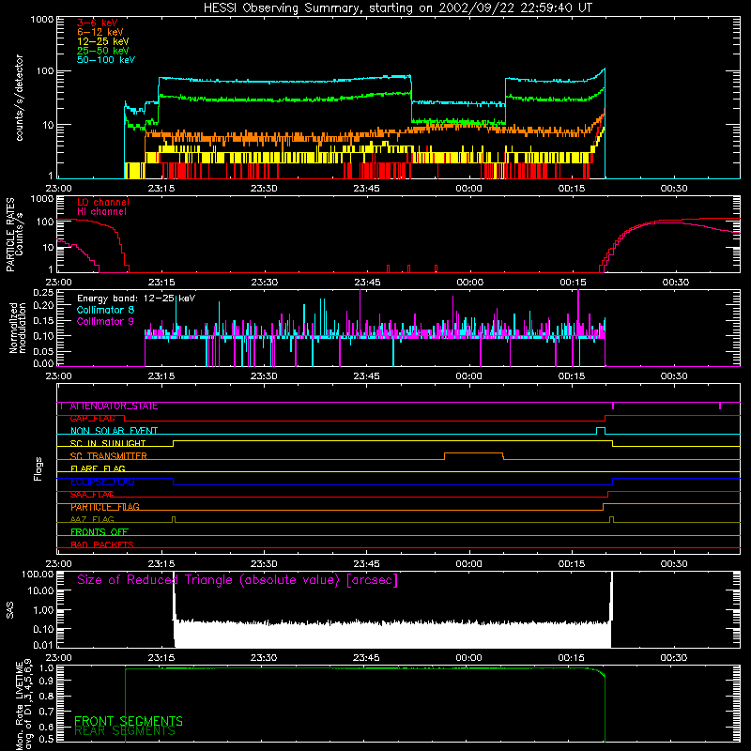The height and width of the screenshot is (751, 751).
Task: Click the NON_SOLAR_EVENT pulse near 00:19
Action: point(601,431)
